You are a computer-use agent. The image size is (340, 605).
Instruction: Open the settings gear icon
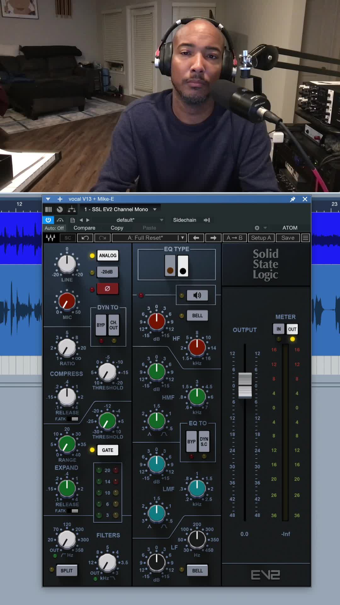(x=257, y=228)
